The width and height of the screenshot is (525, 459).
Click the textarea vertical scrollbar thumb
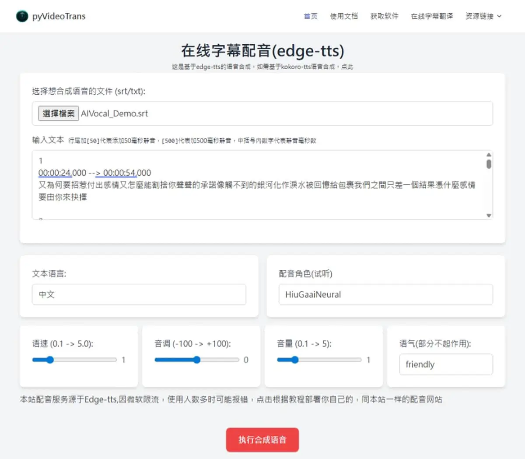tap(489, 164)
